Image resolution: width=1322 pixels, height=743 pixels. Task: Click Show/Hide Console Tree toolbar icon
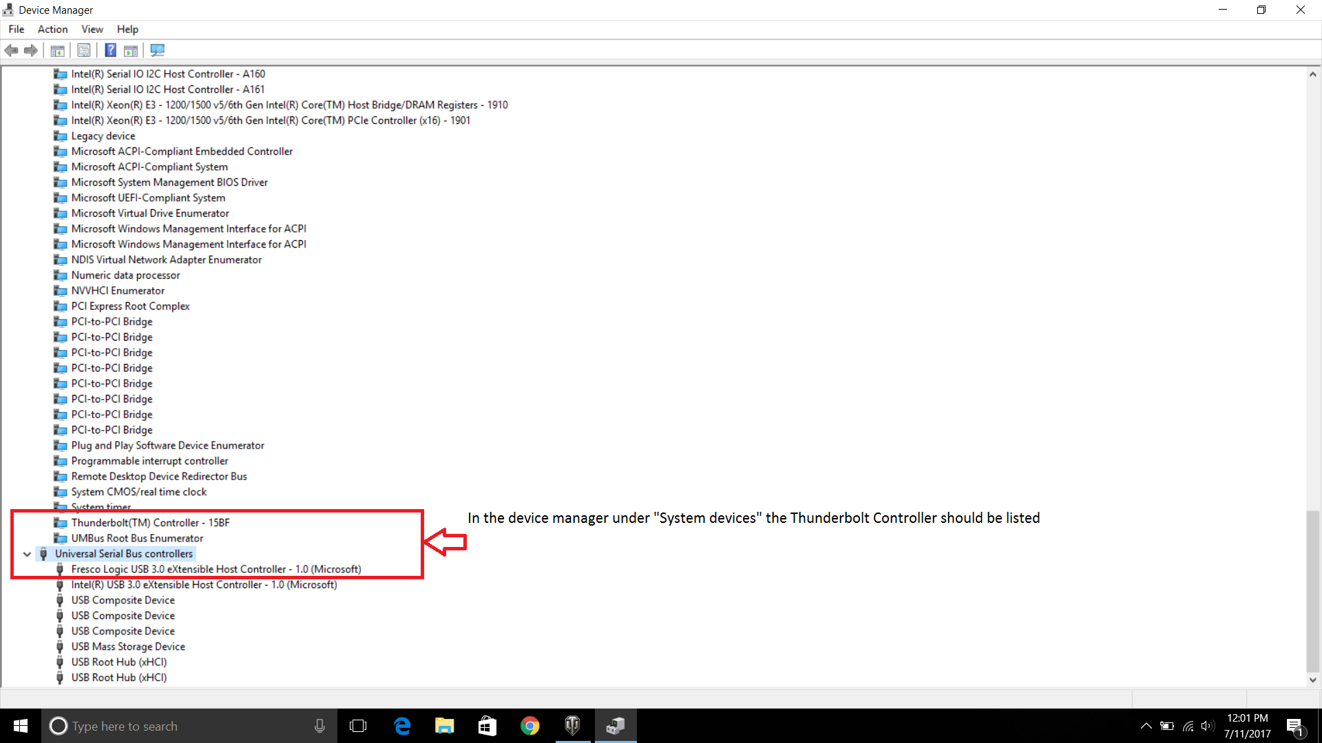coord(58,50)
